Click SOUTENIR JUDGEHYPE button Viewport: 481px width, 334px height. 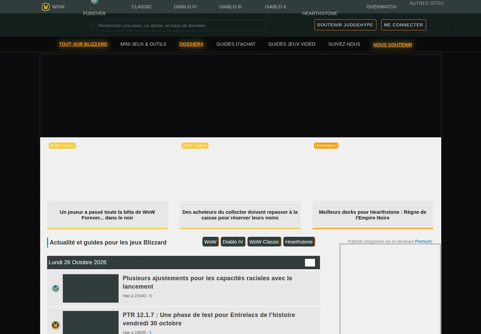pyautogui.click(x=345, y=25)
